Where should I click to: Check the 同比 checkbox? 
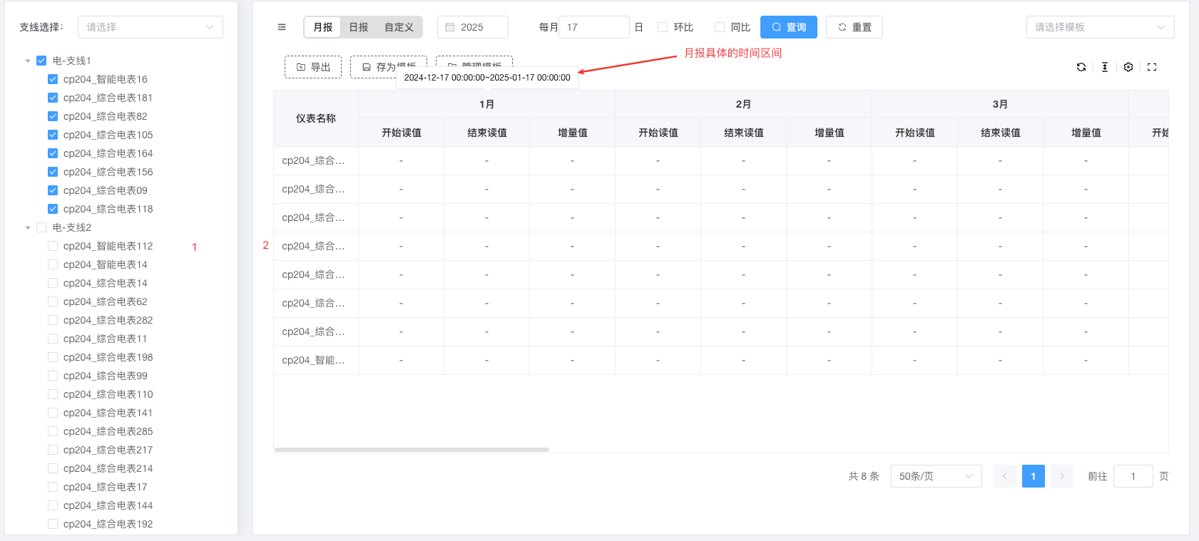[720, 27]
